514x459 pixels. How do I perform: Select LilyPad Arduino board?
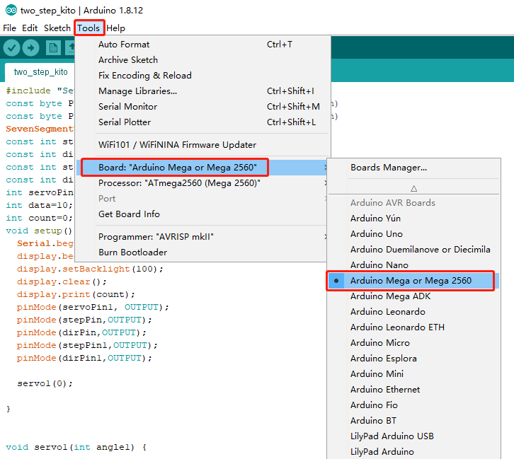pos(413,452)
